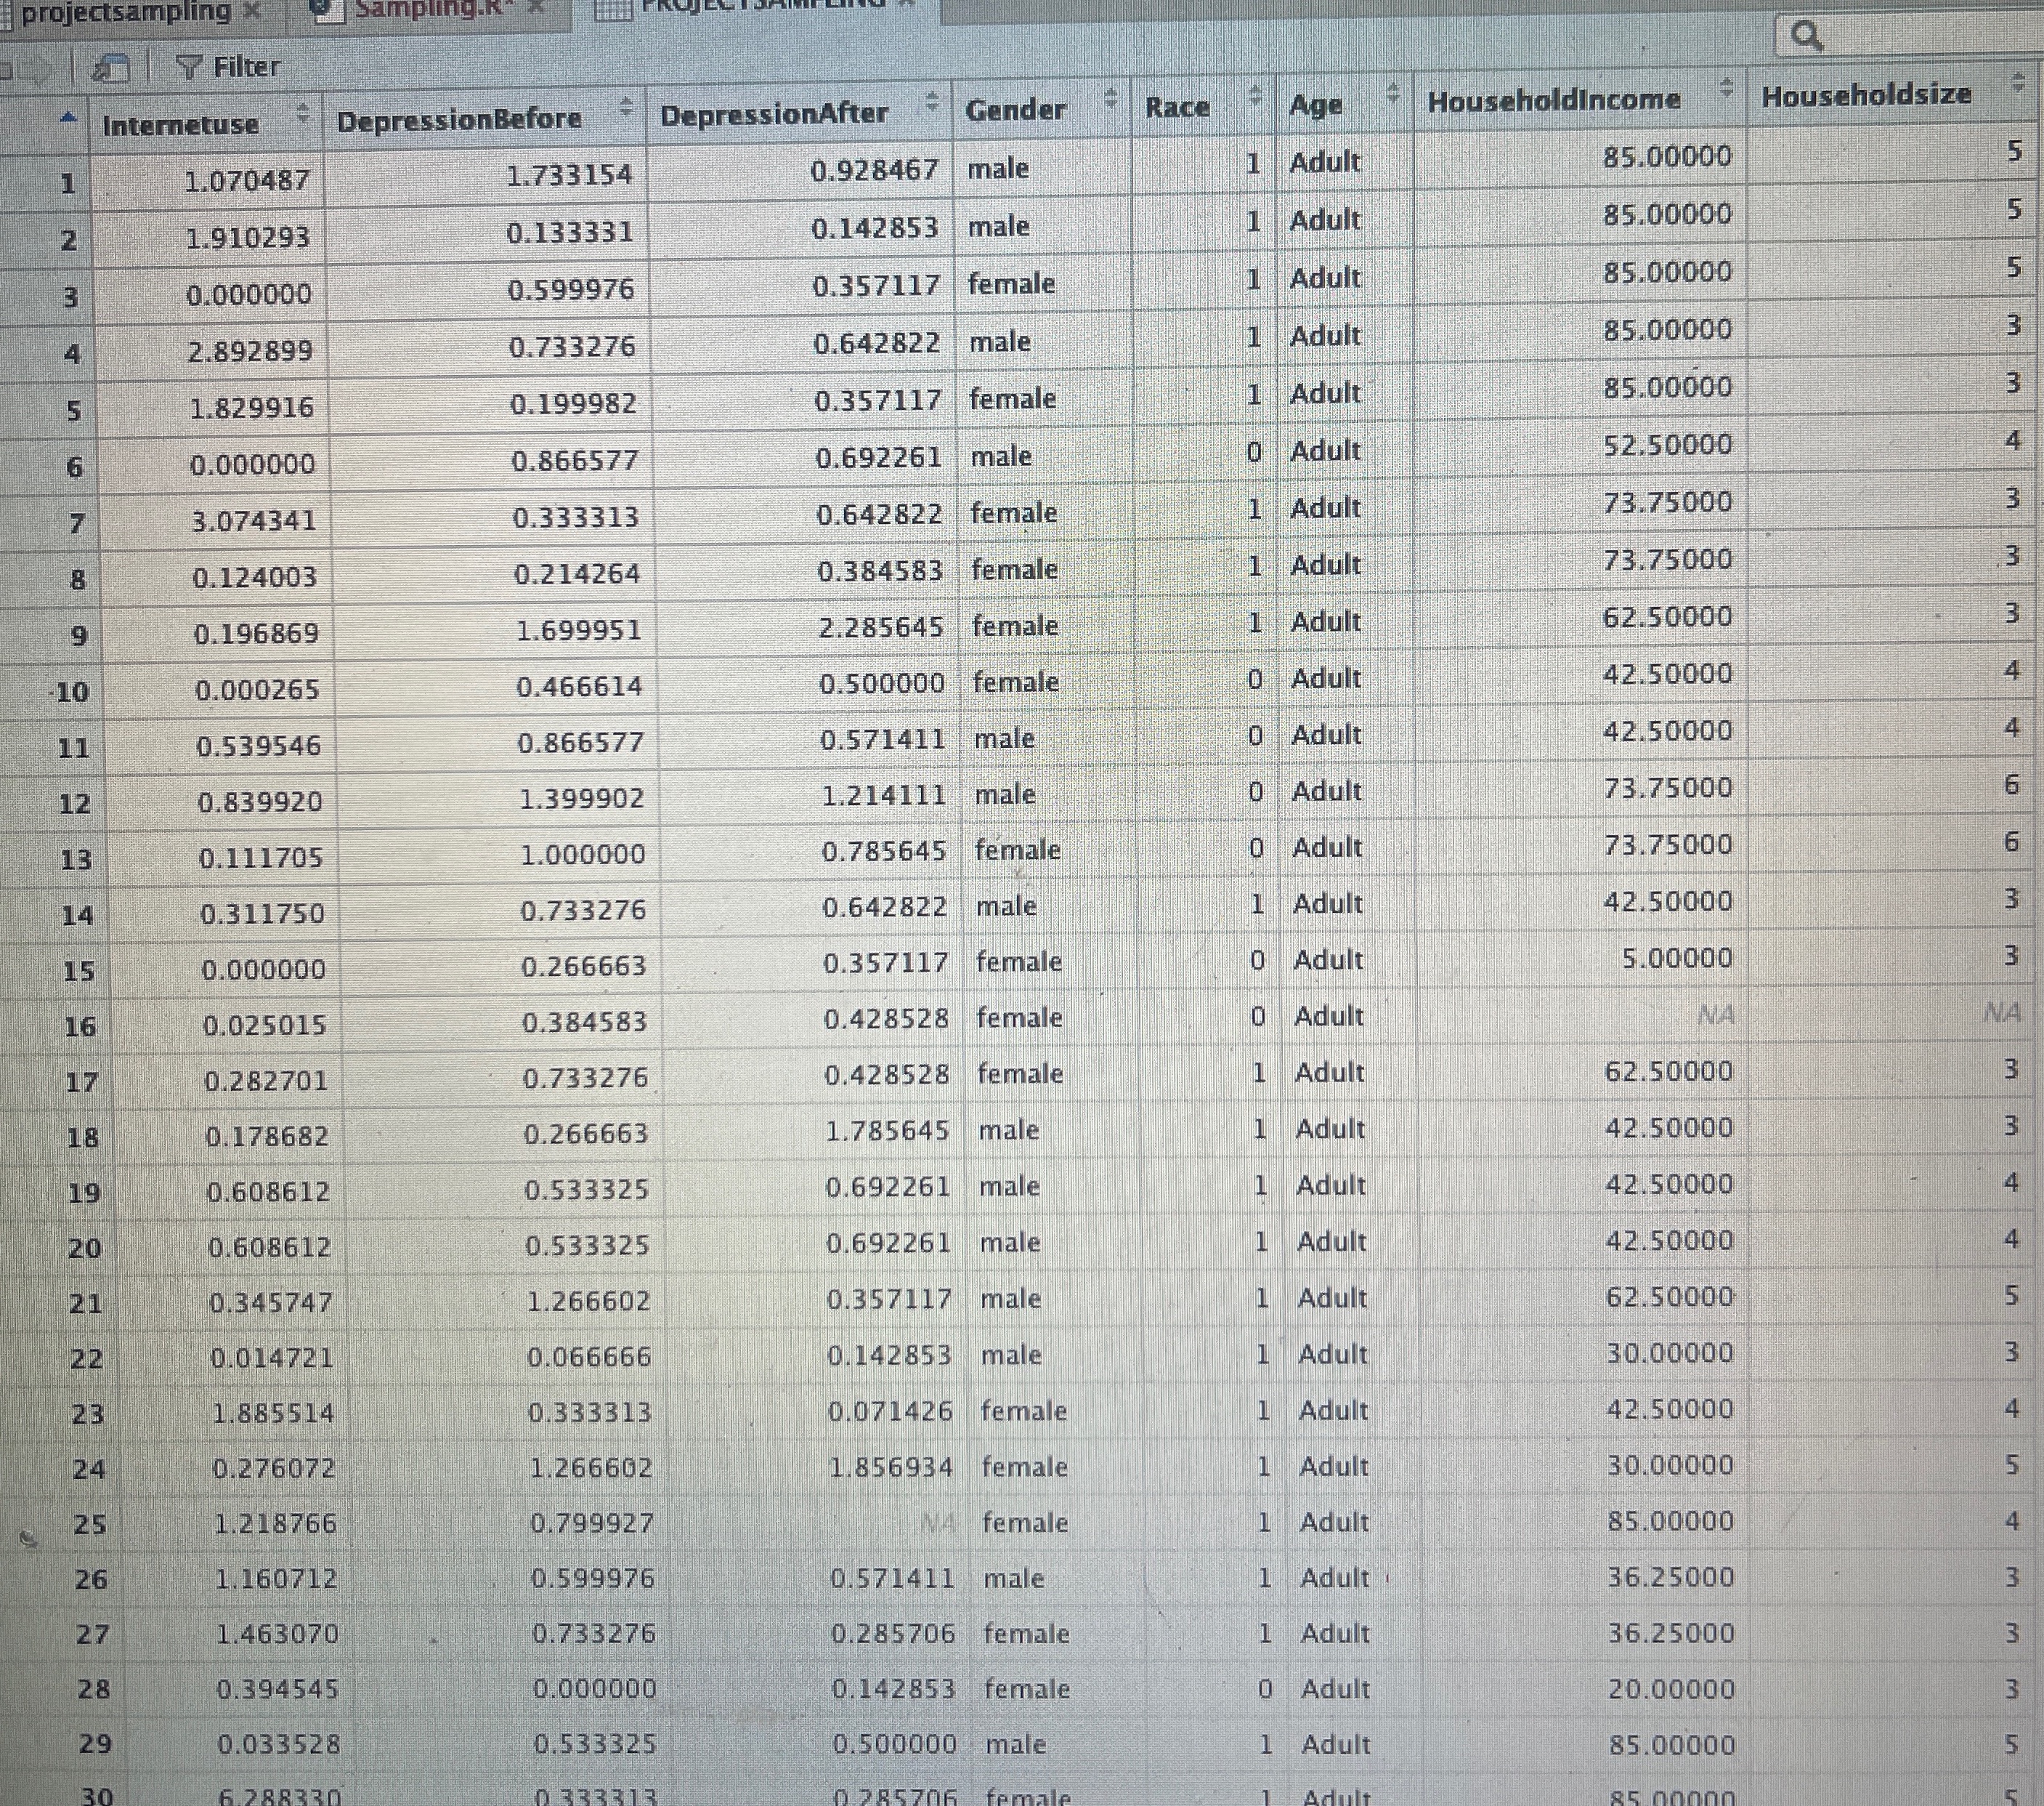Toggle Race column sort arrows
Viewport: 2044px width, 1806px height.
click(1256, 95)
